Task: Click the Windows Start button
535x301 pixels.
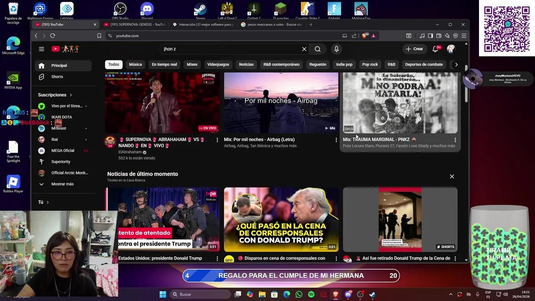Action: pos(163,294)
